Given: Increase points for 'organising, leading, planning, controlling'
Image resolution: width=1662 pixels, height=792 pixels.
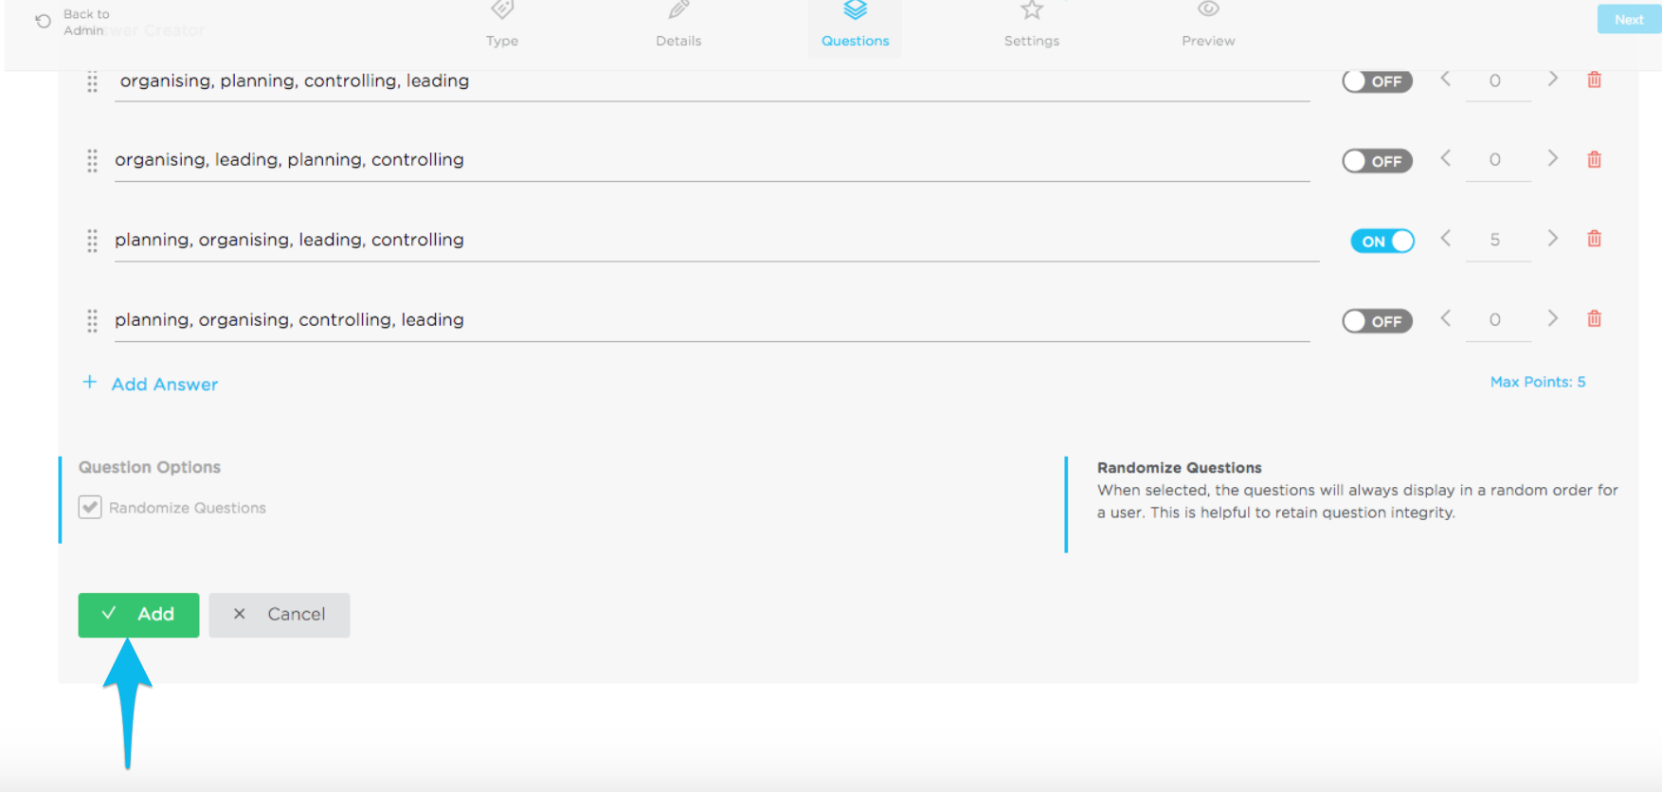Looking at the screenshot, I should pos(1552,158).
